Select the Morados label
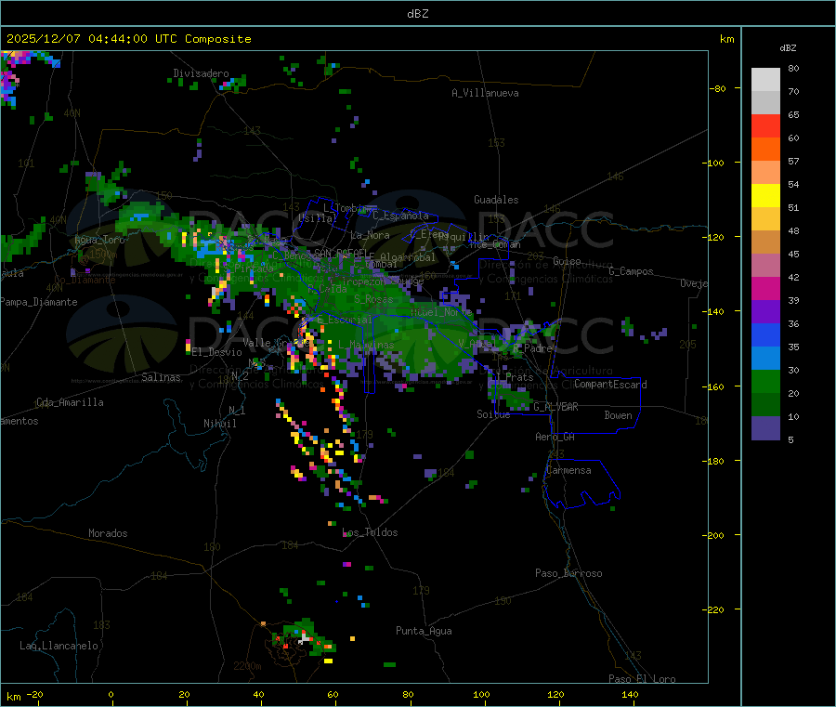Viewport: 836px width, 707px height. (x=108, y=533)
